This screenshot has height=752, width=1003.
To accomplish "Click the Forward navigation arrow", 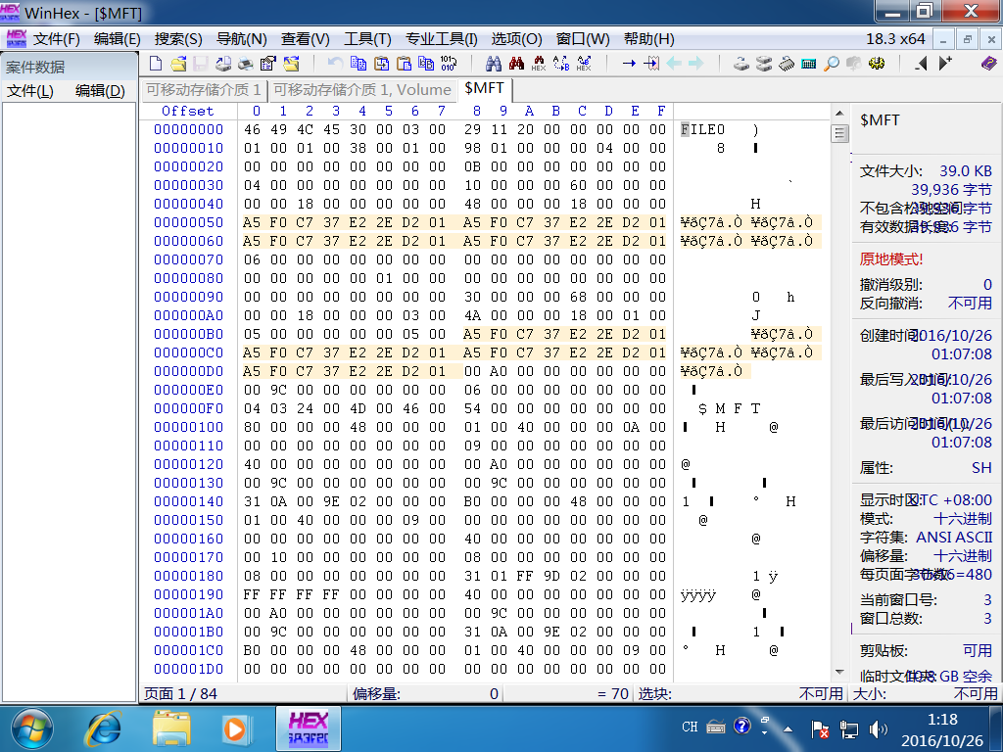I will pyautogui.click(x=696, y=64).
